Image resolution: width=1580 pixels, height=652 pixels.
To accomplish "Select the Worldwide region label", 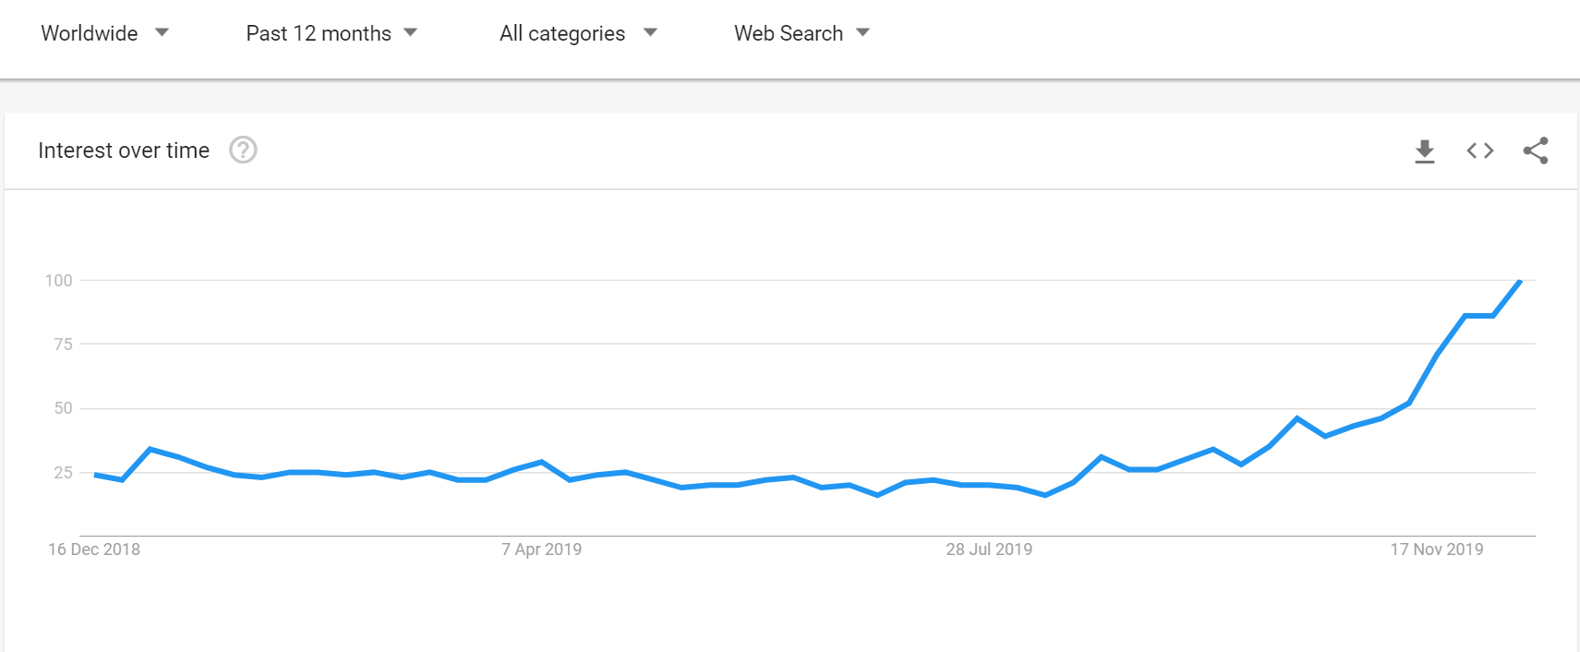I will [x=90, y=33].
